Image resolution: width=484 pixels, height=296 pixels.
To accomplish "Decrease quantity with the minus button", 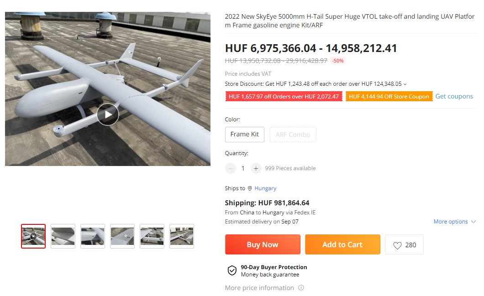I will [231, 168].
